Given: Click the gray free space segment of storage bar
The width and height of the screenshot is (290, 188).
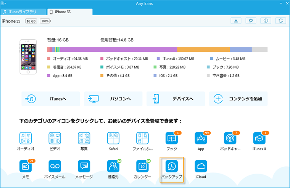Looking at the screenshot, I should [x=260, y=49].
